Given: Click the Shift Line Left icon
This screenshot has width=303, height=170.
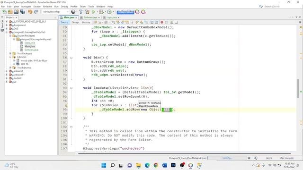Looking at the screenshot, I should pos(152,22).
